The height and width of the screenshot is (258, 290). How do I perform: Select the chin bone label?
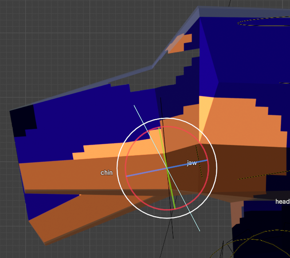click(106, 173)
